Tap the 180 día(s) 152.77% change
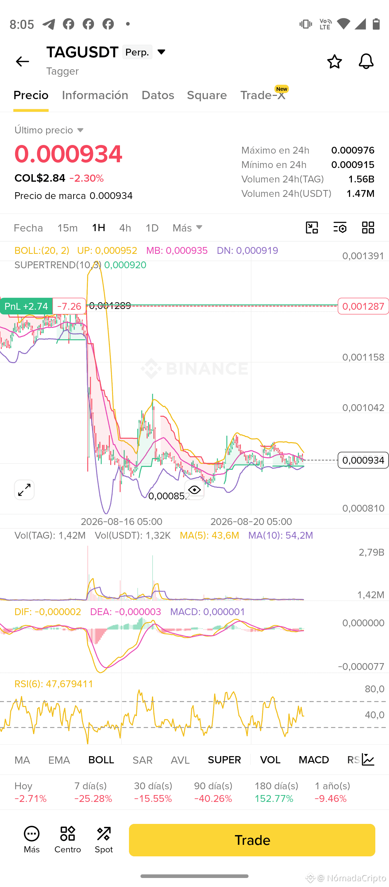This screenshot has height=887, width=389. (x=276, y=792)
